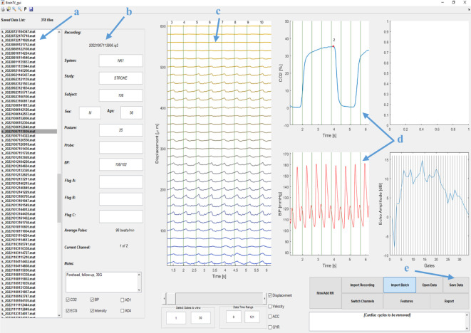Screen dimensions: 471x333
Task: Click the Print figure toolbar icon
Action: coord(3,9)
